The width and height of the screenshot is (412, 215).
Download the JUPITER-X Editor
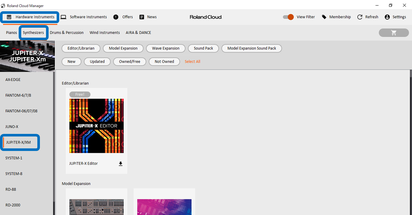pos(121,164)
